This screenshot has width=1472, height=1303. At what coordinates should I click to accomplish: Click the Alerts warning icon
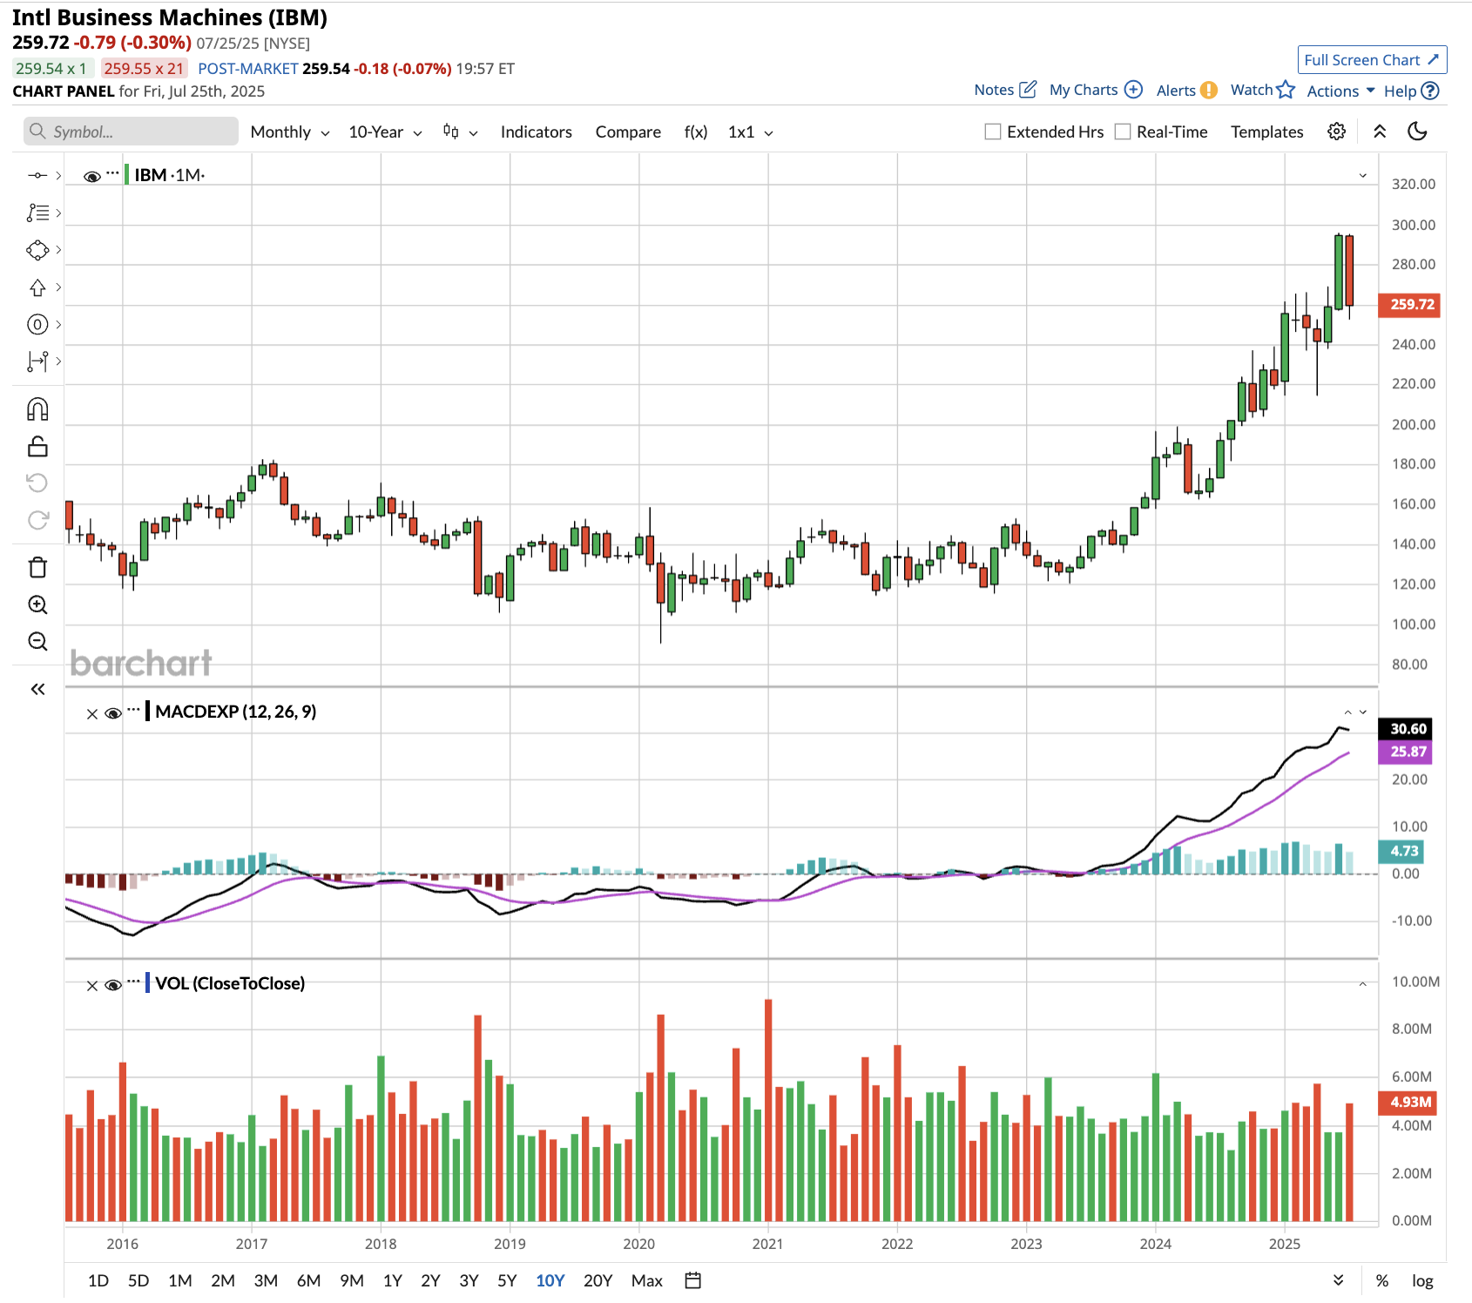click(1208, 90)
